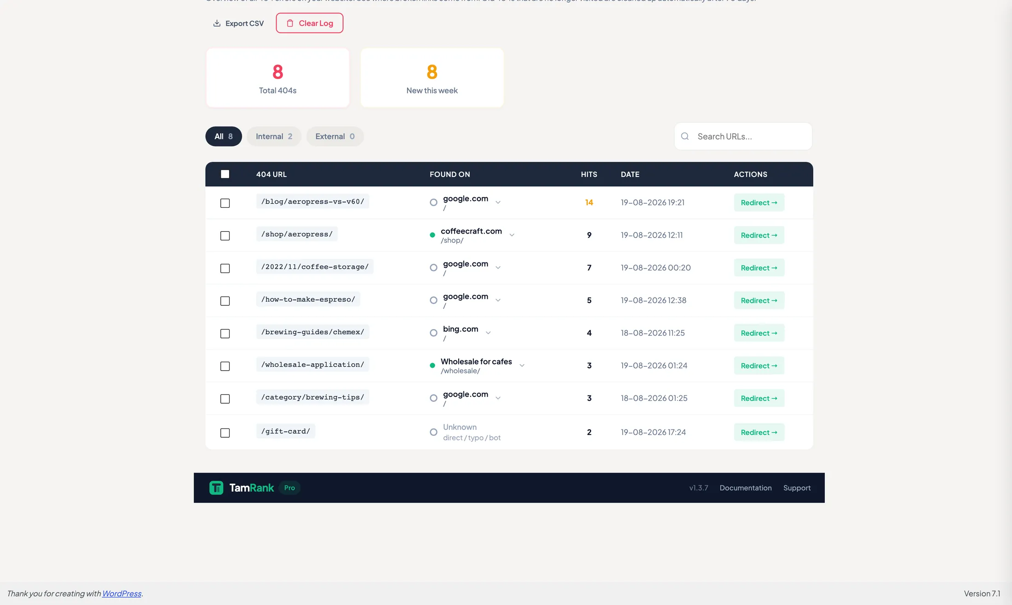The image size is (1012, 605).
Task: Click Redirect for /brewing-guides/chemex/
Action: (759, 333)
